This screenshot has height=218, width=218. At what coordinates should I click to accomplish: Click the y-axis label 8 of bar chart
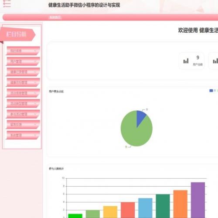click(x=64, y=186)
